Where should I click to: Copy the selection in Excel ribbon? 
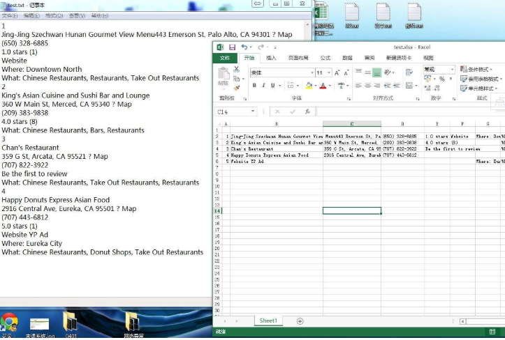(x=236, y=79)
